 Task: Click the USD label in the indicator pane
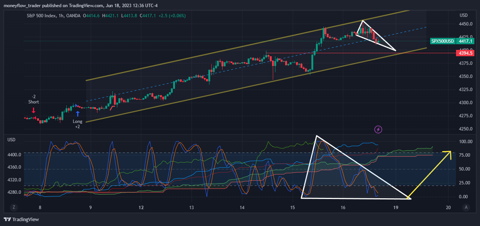[x=12, y=139]
